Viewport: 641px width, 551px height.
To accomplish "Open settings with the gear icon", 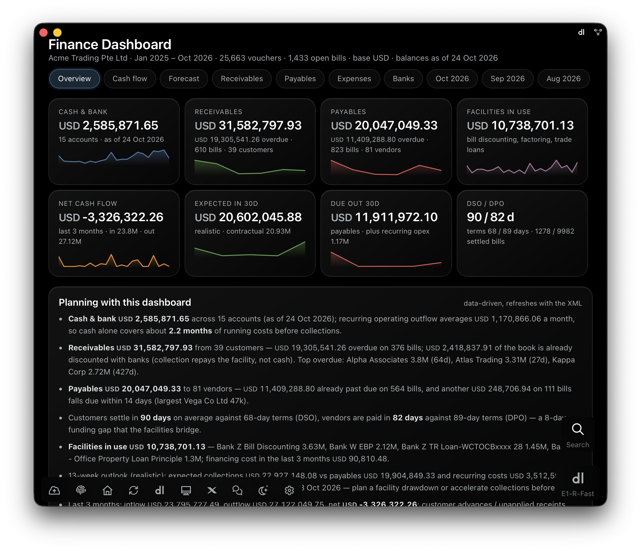I will tap(289, 490).
